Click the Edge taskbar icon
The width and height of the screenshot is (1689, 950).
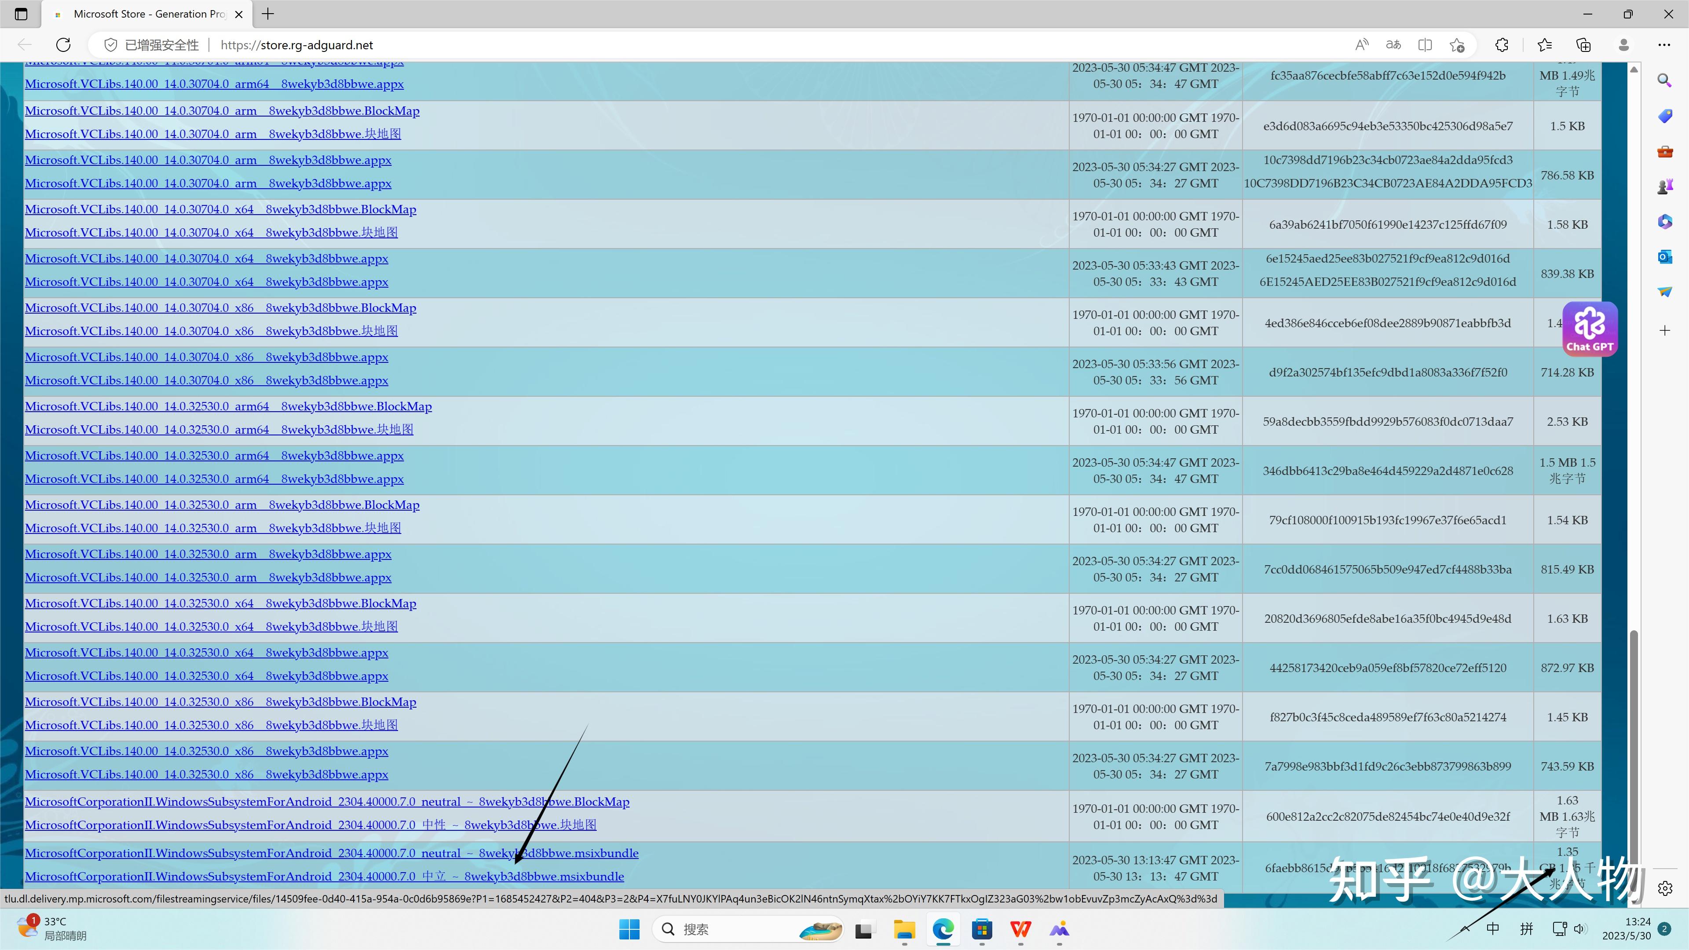click(x=943, y=929)
